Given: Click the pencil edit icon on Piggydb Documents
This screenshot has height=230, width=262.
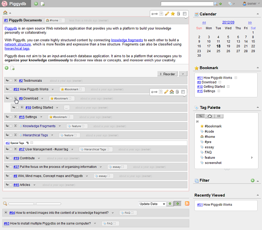Looking at the screenshot, I should (166, 14).
